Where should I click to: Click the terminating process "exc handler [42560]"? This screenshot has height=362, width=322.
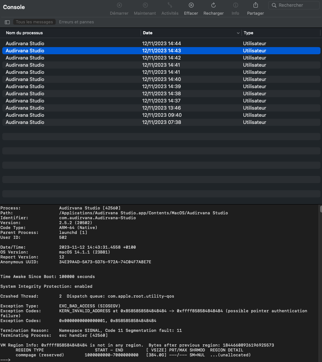pos(84,335)
